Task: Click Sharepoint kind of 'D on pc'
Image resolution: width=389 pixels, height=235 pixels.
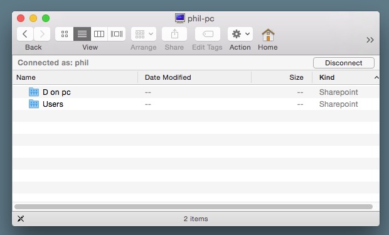Action: (338, 92)
